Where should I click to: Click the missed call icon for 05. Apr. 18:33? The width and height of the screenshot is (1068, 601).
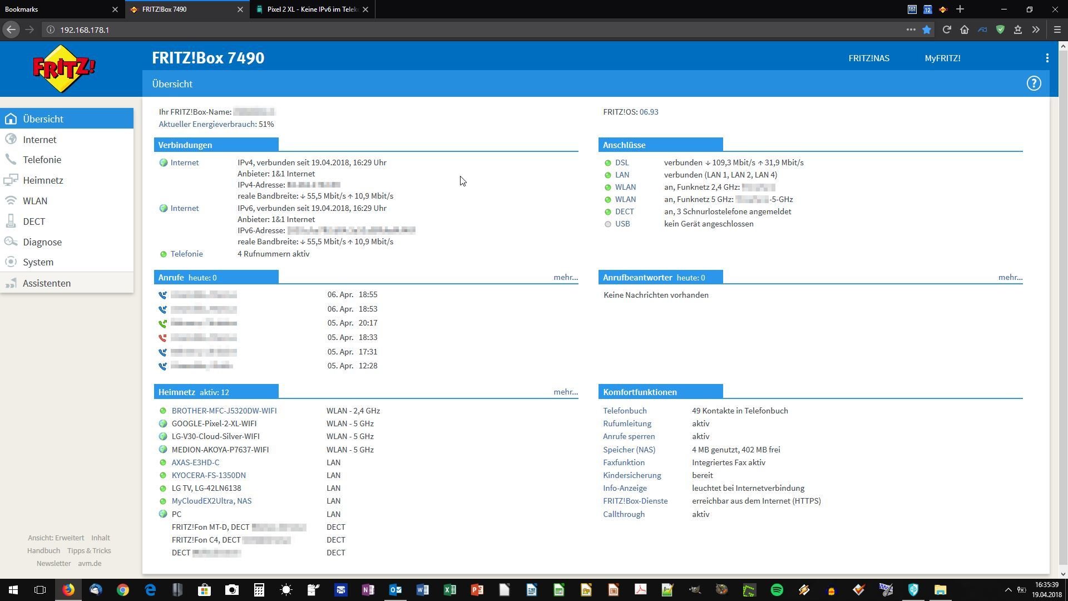pos(162,338)
